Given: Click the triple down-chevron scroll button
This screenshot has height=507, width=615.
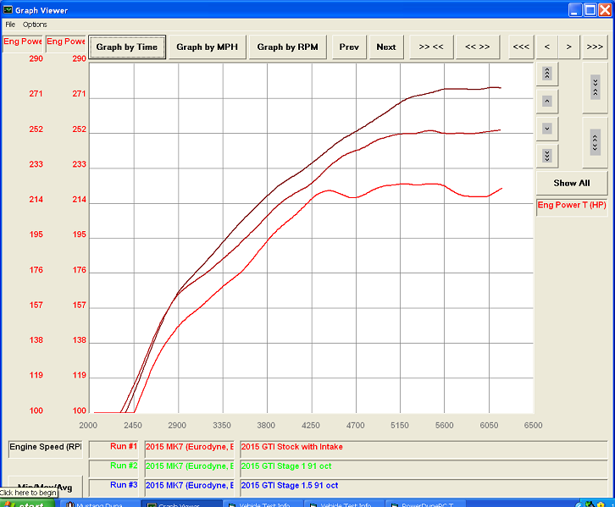Looking at the screenshot, I should 546,156.
